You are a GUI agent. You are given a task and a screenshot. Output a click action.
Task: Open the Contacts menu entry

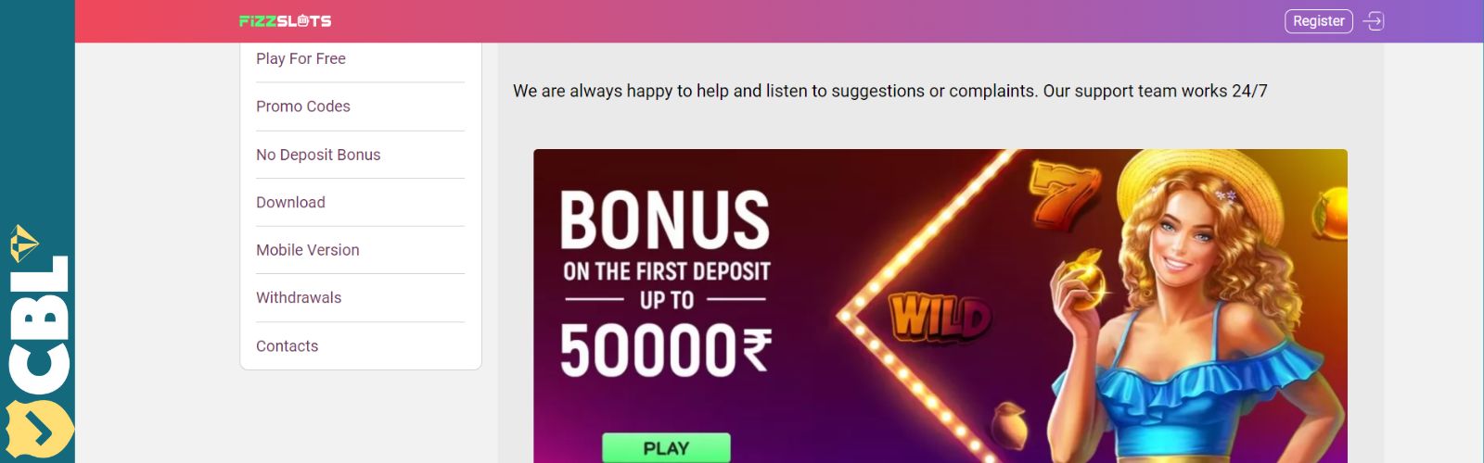(x=287, y=345)
